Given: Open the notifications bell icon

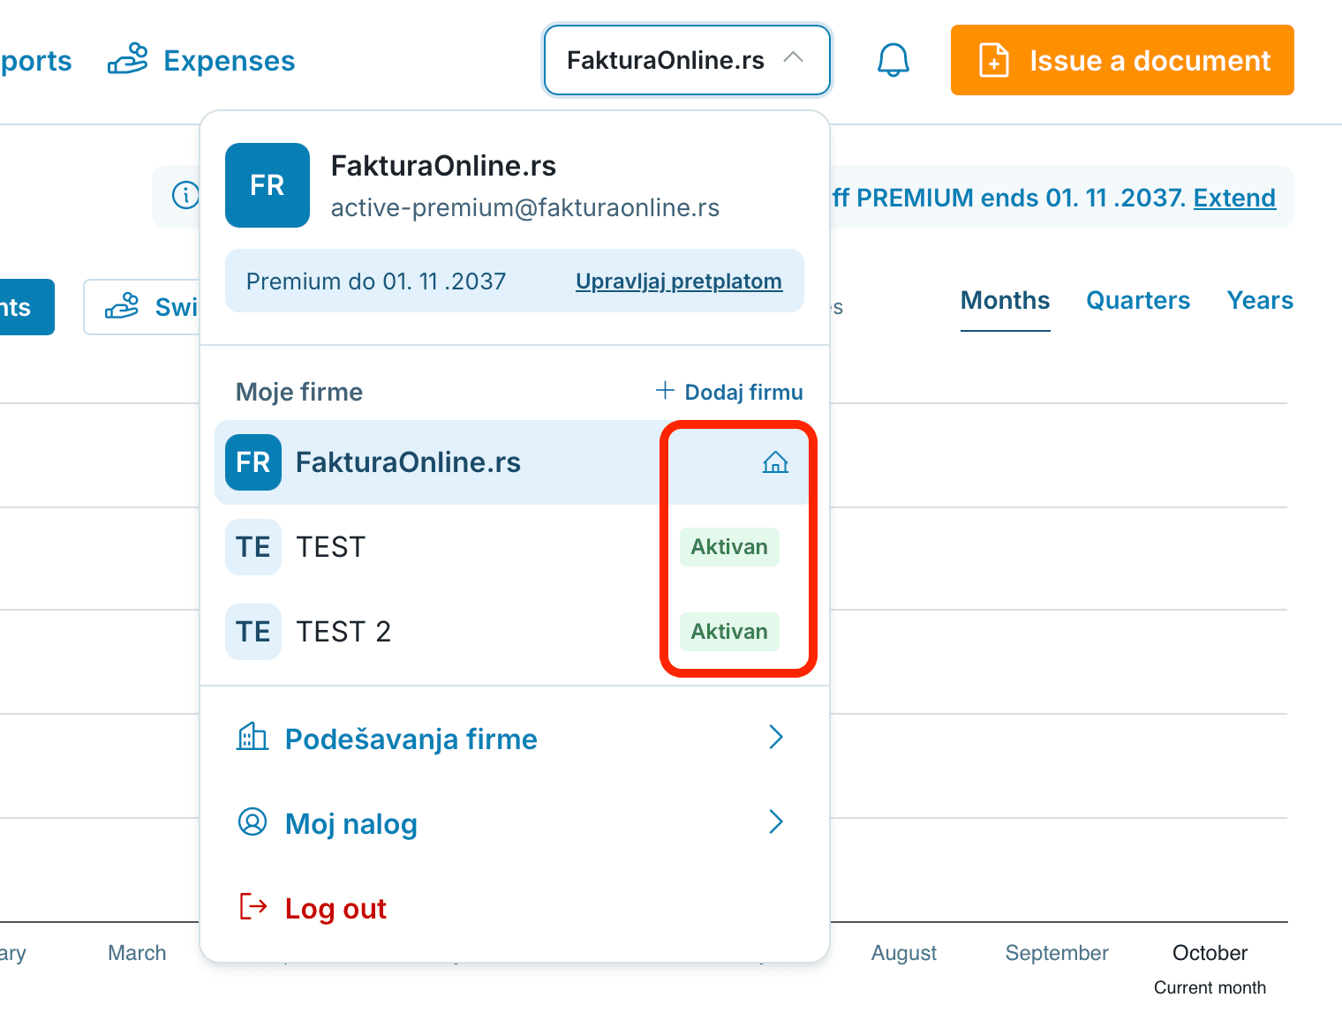Looking at the screenshot, I should pos(893,60).
